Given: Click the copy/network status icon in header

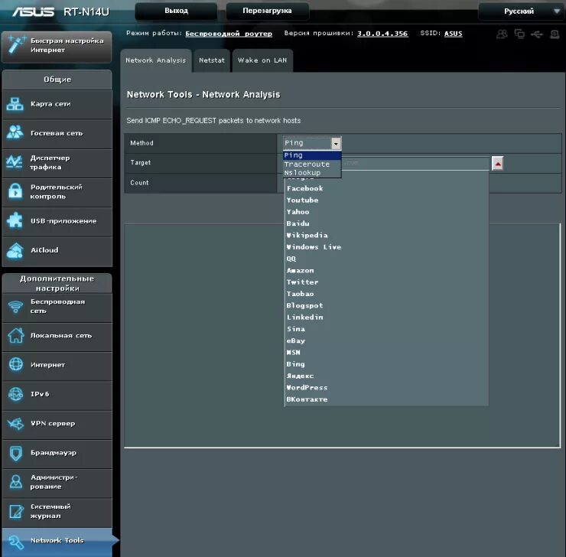Looking at the screenshot, I should [x=519, y=34].
